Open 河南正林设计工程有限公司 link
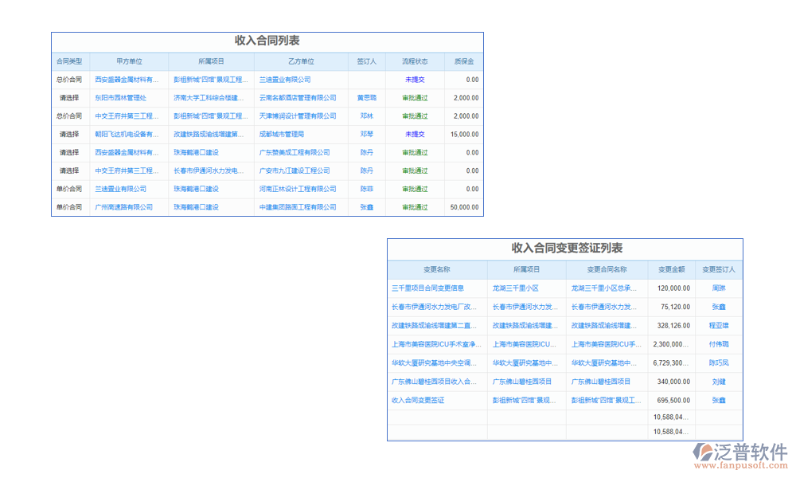Viewport: 796px width, 478px height. pos(297,189)
